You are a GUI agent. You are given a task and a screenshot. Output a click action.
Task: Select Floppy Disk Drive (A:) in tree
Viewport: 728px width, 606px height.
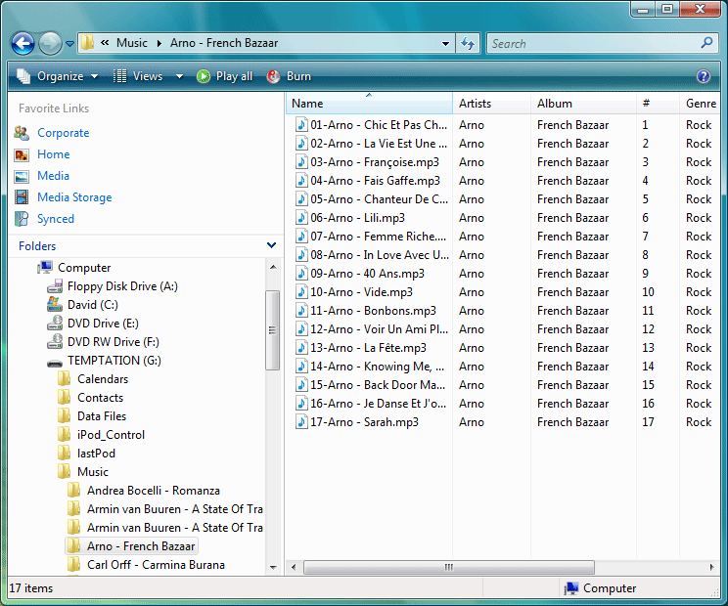tap(122, 286)
